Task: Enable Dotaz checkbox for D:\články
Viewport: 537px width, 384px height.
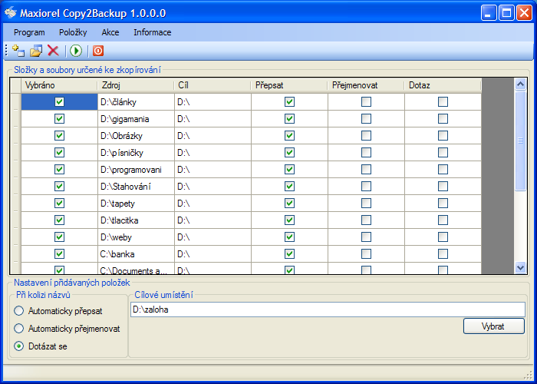Action: [x=443, y=102]
